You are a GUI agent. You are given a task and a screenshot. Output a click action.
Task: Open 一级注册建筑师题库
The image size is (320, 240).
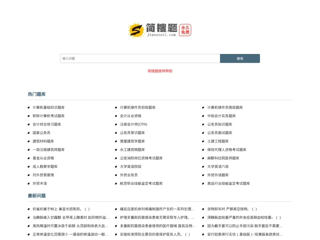48,150
